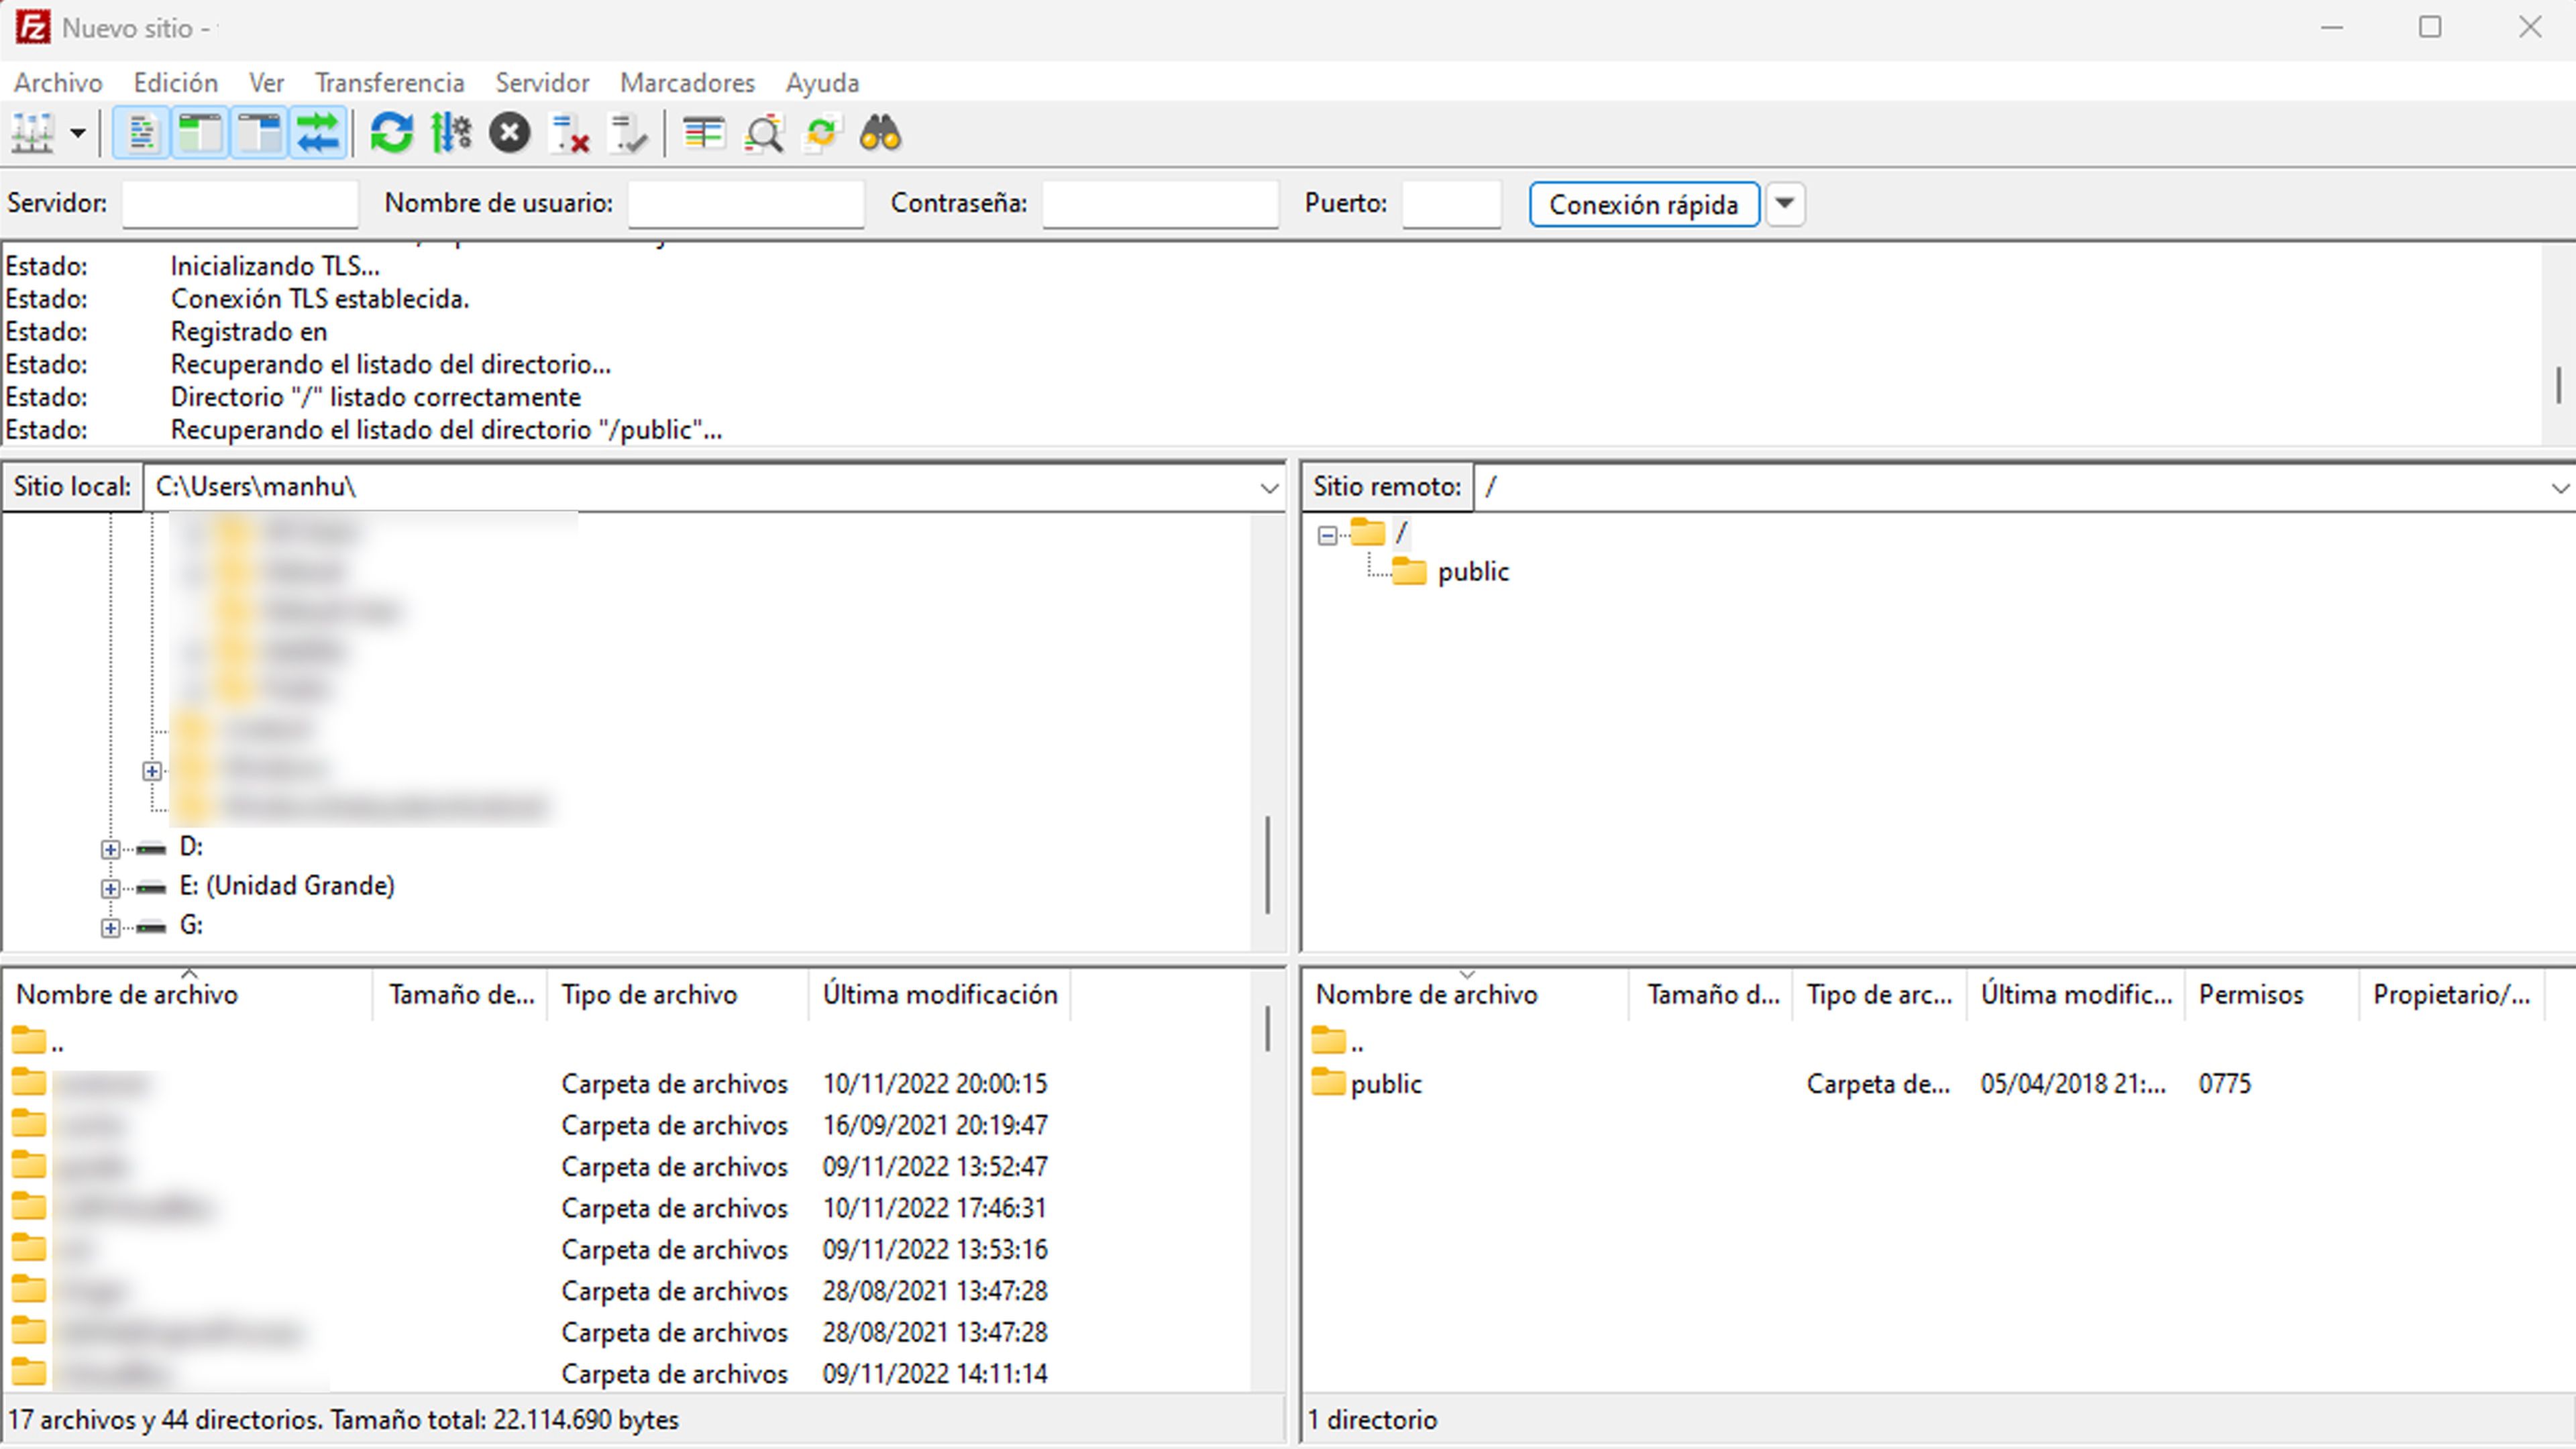Viewport: 2576px width, 1449px height.
Task: Refresh file and folder lists
Action: tap(391, 133)
